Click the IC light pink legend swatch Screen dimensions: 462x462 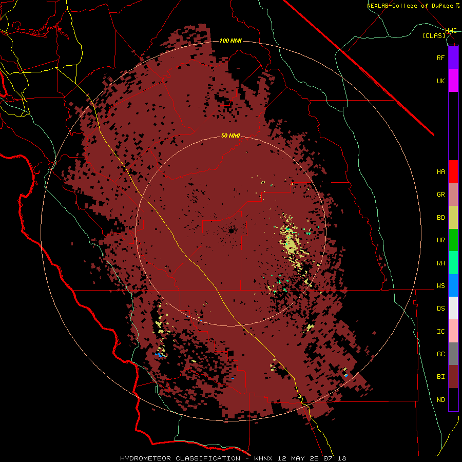point(453,331)
